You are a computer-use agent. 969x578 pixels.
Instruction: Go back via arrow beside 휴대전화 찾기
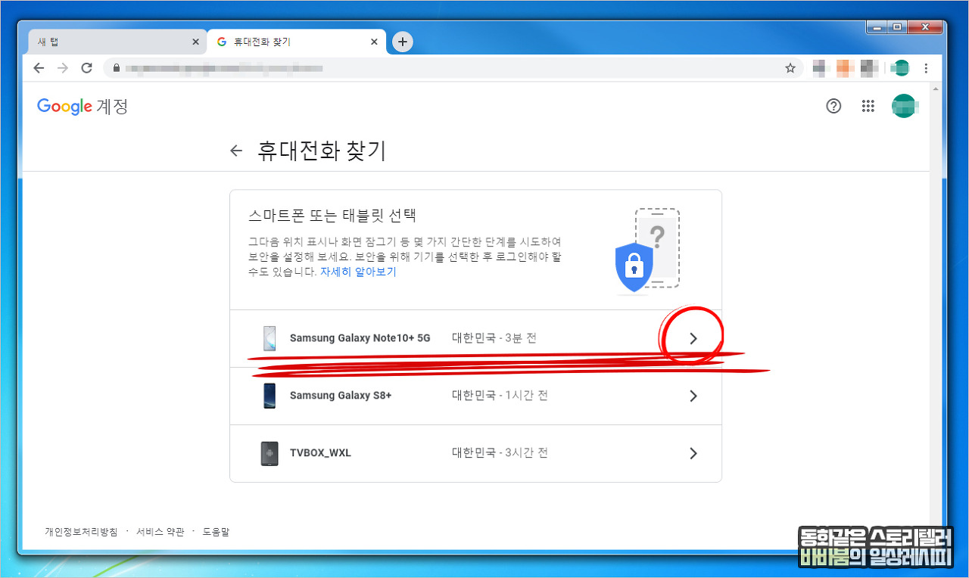pyautogui.click(x=236, y=151)
